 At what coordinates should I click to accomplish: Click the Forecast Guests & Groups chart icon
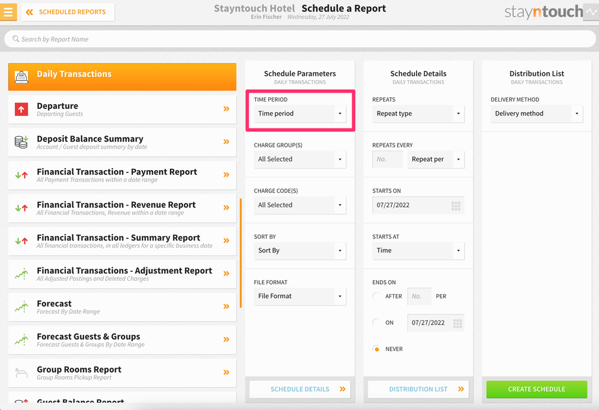click(x=21, y=340)
